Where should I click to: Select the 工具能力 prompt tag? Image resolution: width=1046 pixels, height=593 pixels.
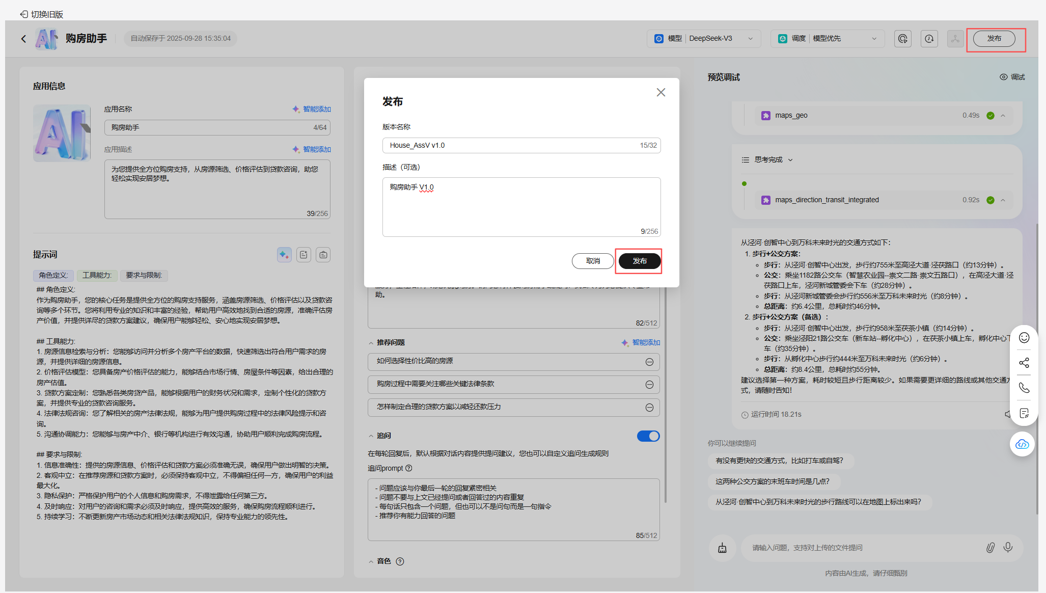tap(97, 275)
